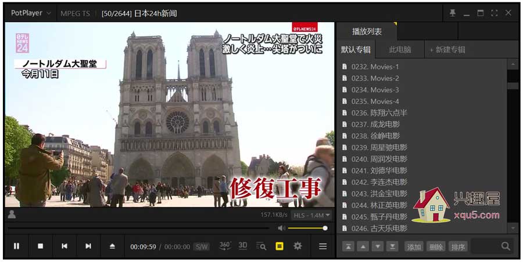Screen dimensions: 523x262
Task: Open the hamburger main menu
Action: (323, 246)
